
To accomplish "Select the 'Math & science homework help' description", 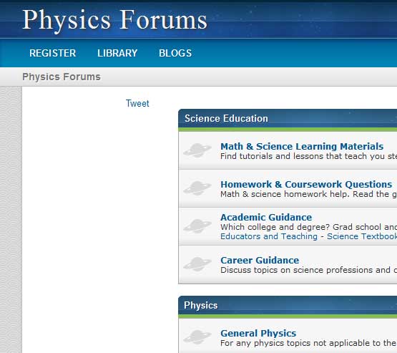I will 308,194.
